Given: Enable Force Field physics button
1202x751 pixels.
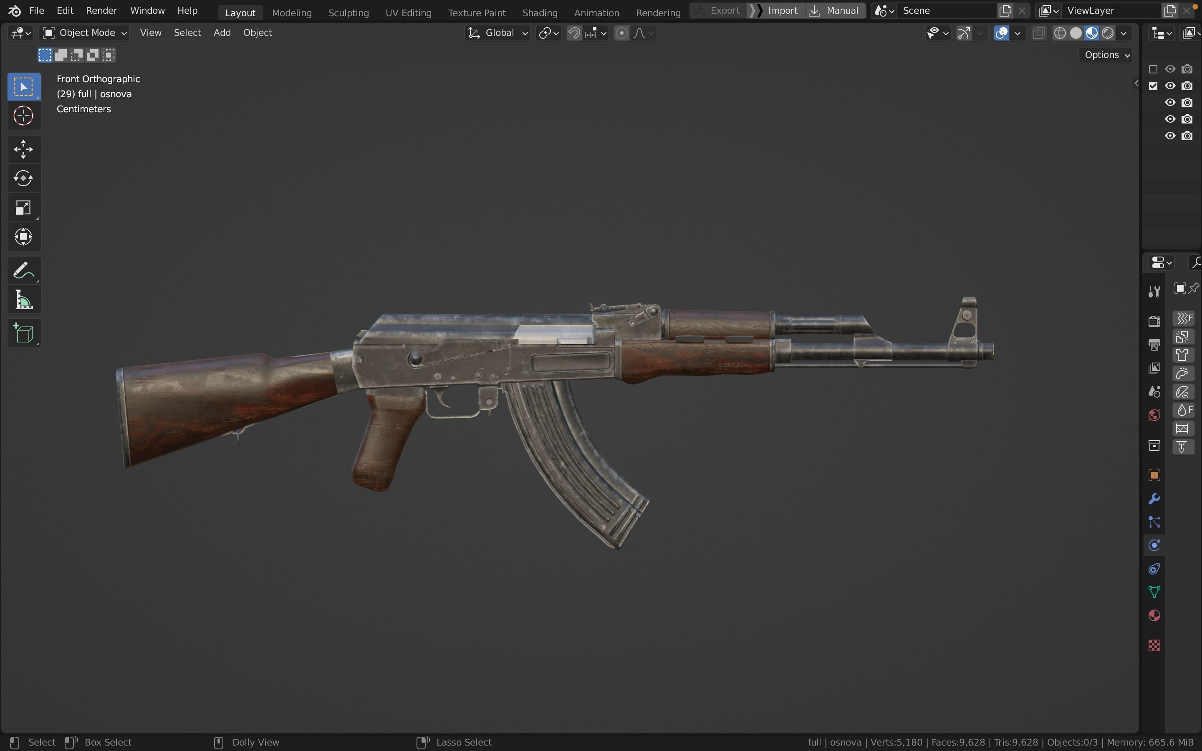Looking at the screenshot, I should [x=1183, y=318].
